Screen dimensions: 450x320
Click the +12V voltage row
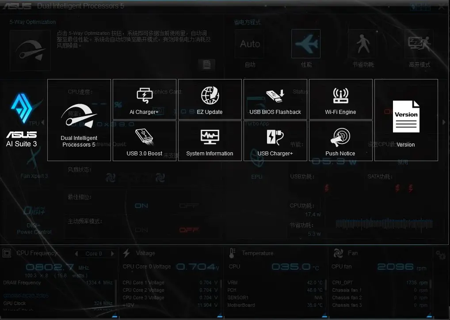coord(170,305)
